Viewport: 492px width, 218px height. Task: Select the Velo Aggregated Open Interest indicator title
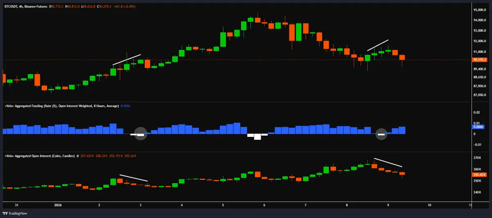coord(40,156)
